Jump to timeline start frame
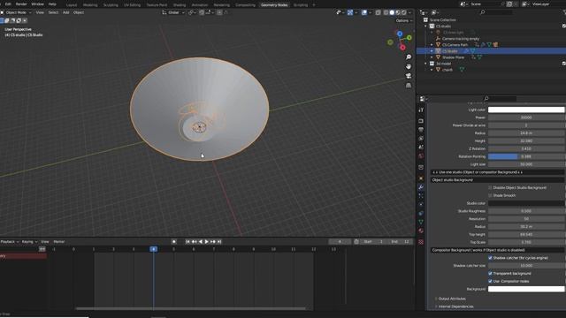This screenshot has width=566, height=318. 187,241
